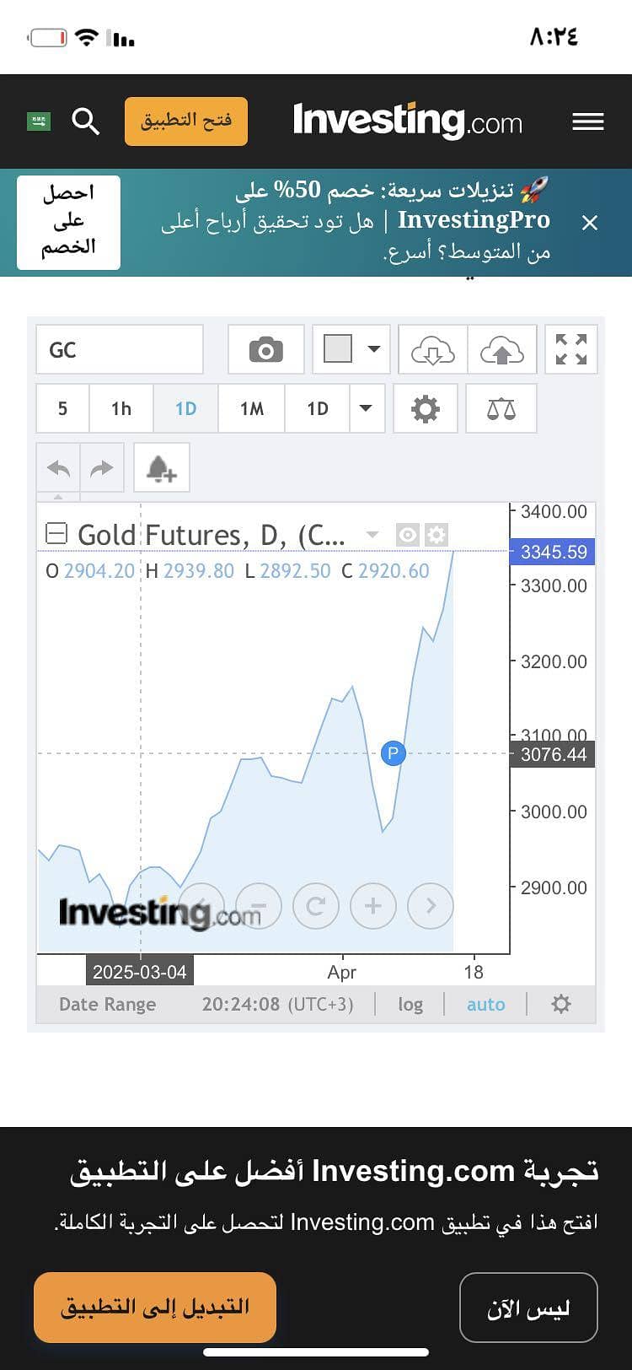Open the search magnifier in header
This screenshot has height=1370, width=632.
pyautogui.click(x=86, y=121)
